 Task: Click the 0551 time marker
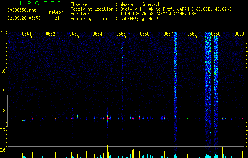coord(27,34)
